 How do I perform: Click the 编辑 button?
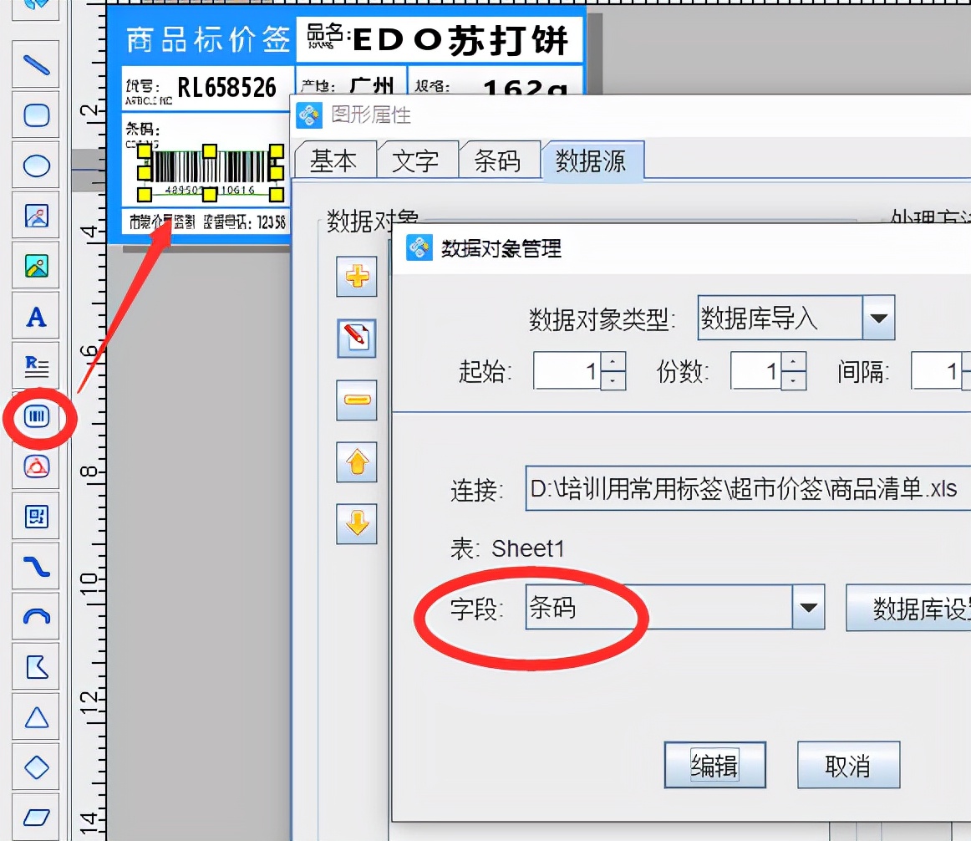click(x=714, y=764)
